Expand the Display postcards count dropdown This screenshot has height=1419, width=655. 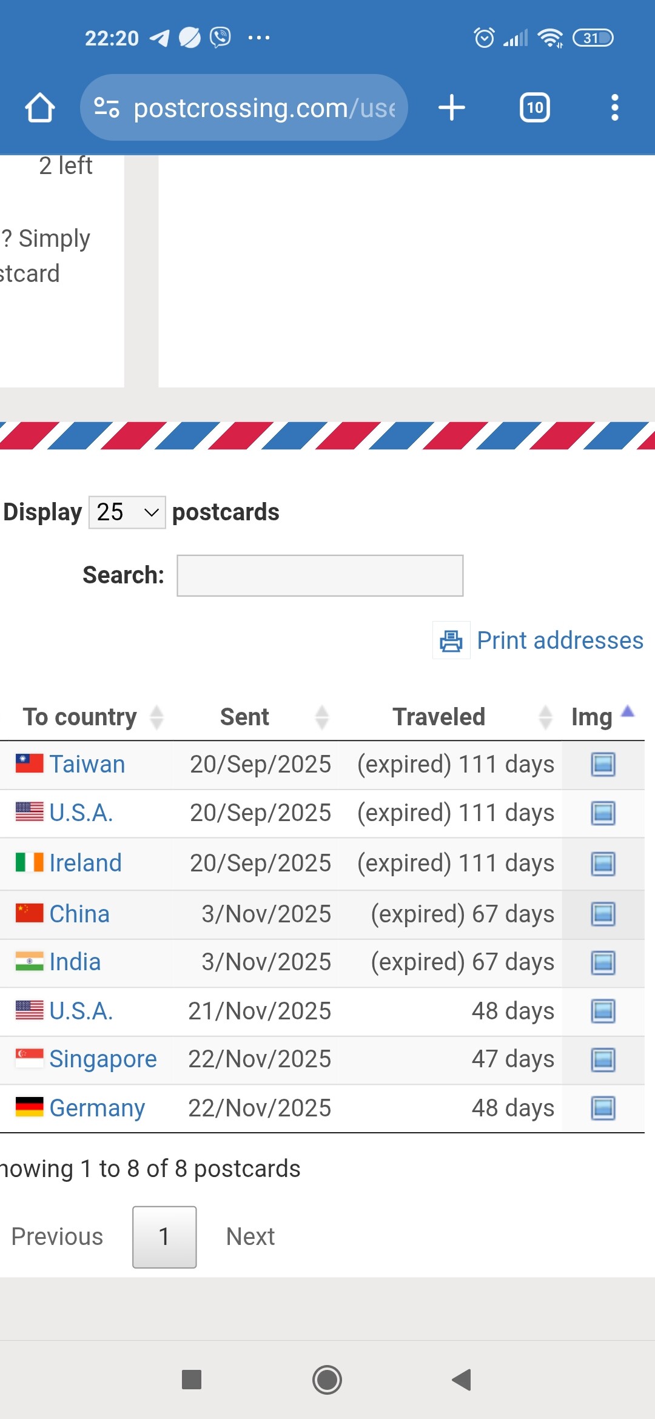coord(127,512)
